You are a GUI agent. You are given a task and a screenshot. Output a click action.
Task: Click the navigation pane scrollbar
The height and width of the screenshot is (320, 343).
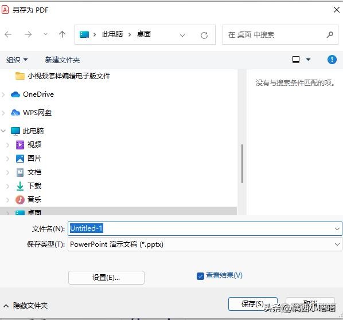point(242,164)
